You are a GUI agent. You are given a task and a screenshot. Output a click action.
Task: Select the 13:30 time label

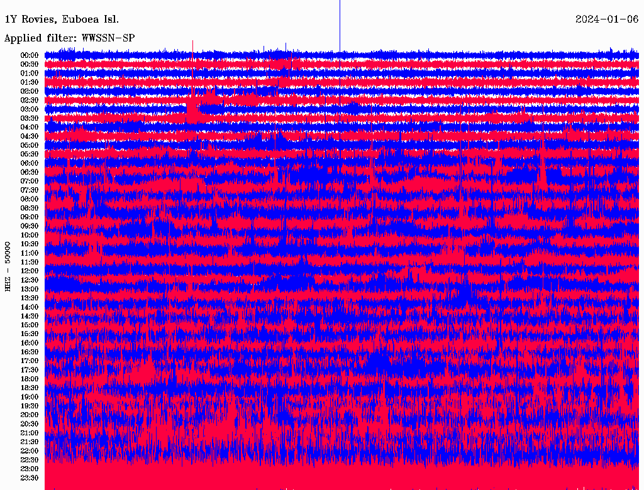pyautogui.click(x=30, y=298)
